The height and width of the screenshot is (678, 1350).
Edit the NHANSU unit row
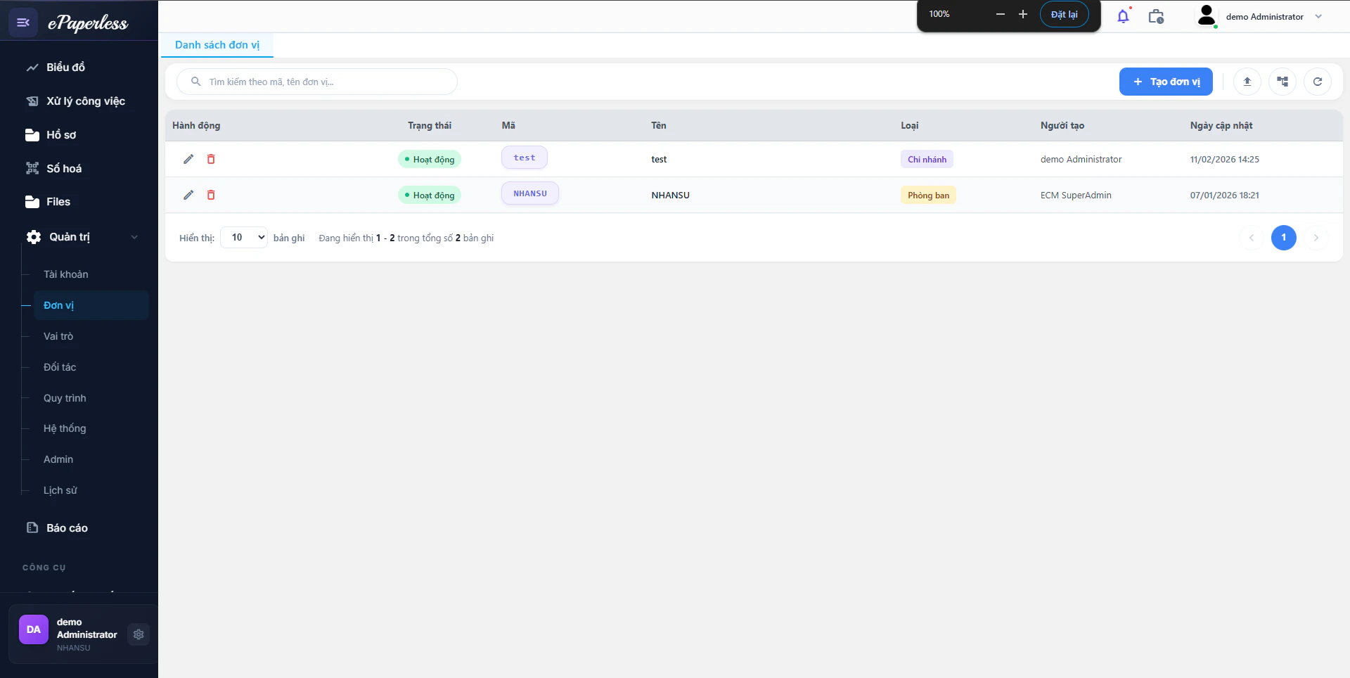coord(188,195)
